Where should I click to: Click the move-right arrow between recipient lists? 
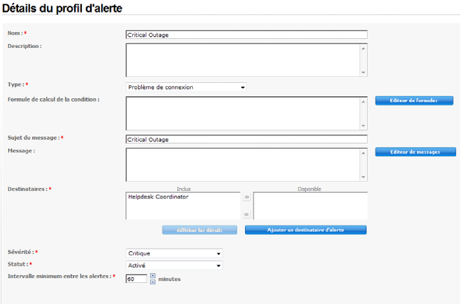click(x=246, y=214)
